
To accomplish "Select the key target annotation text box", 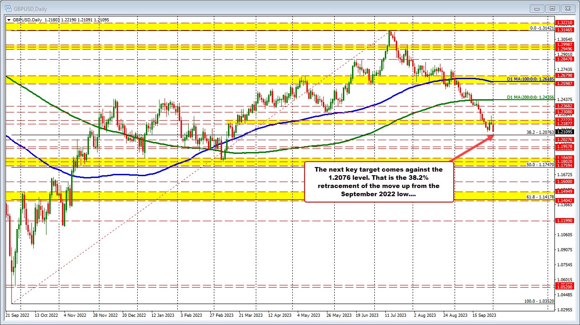I will point(378,183).
